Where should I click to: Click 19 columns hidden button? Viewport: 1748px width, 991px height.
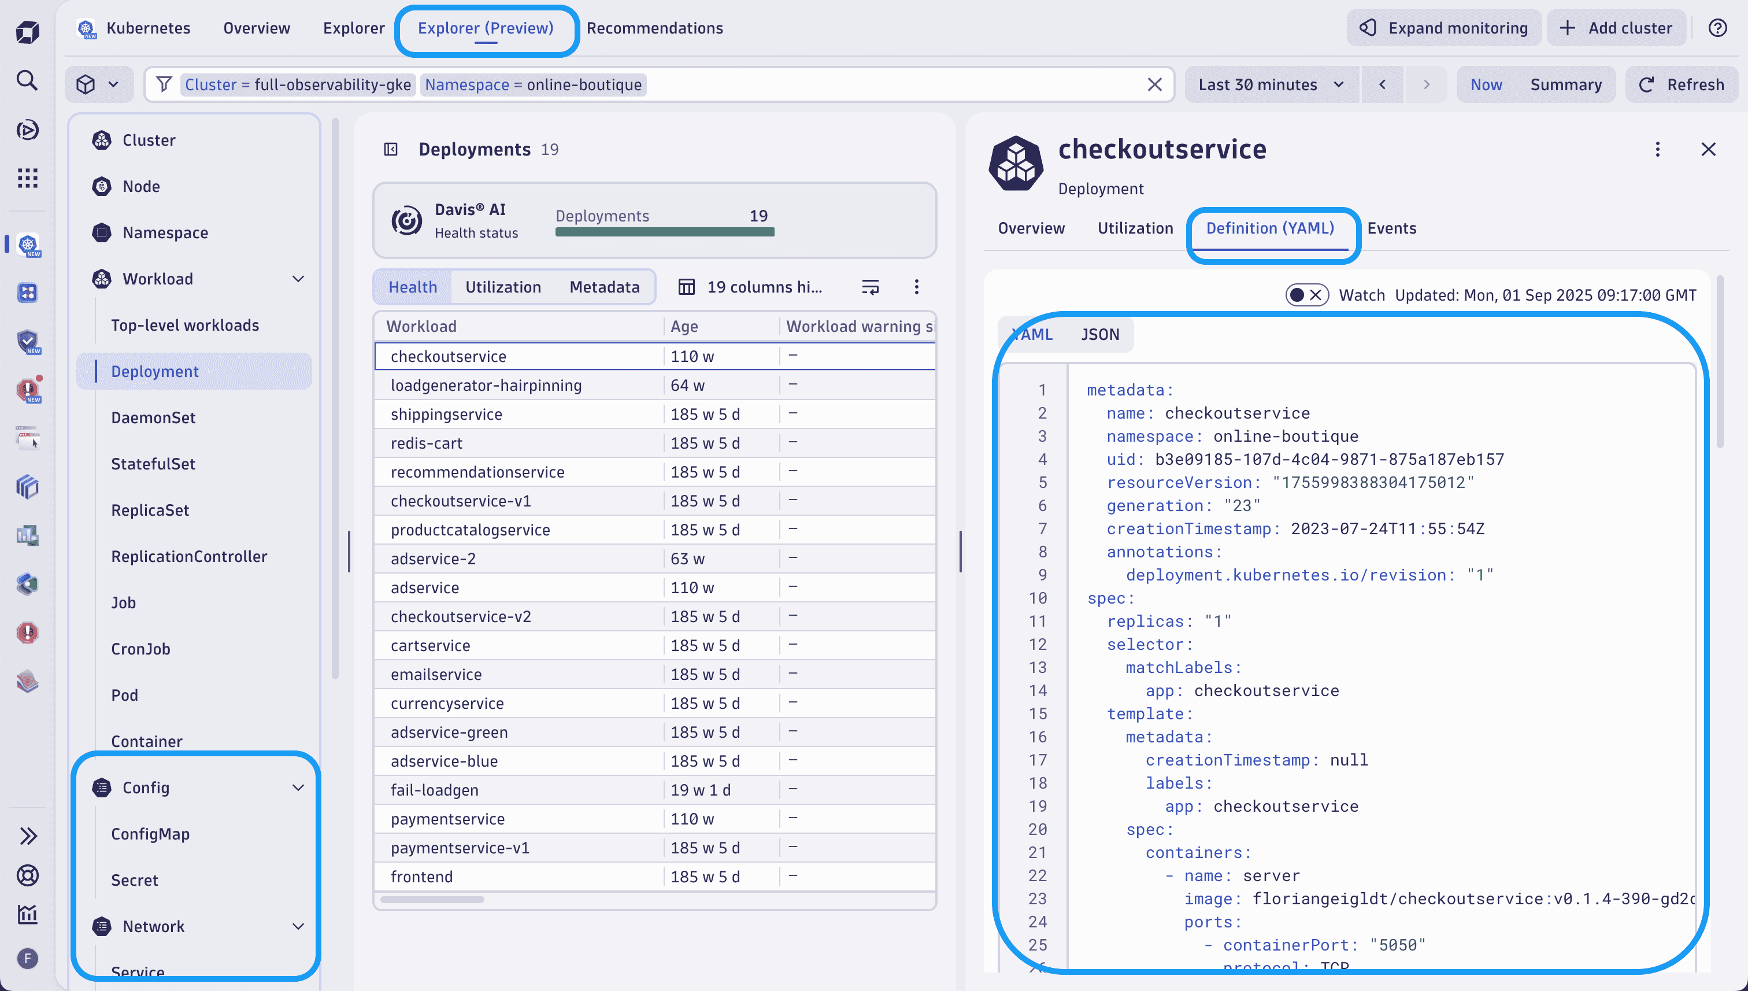click(x=750, y=287)
